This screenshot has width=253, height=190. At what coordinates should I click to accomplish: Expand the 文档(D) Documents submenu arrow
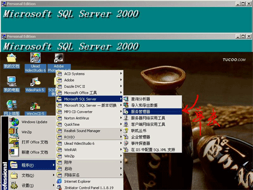coord(54,175)
